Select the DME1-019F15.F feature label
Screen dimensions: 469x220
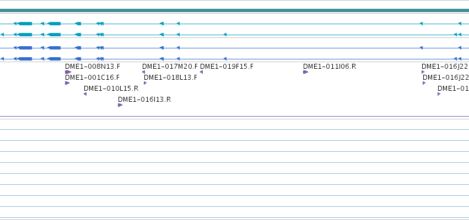227,67
